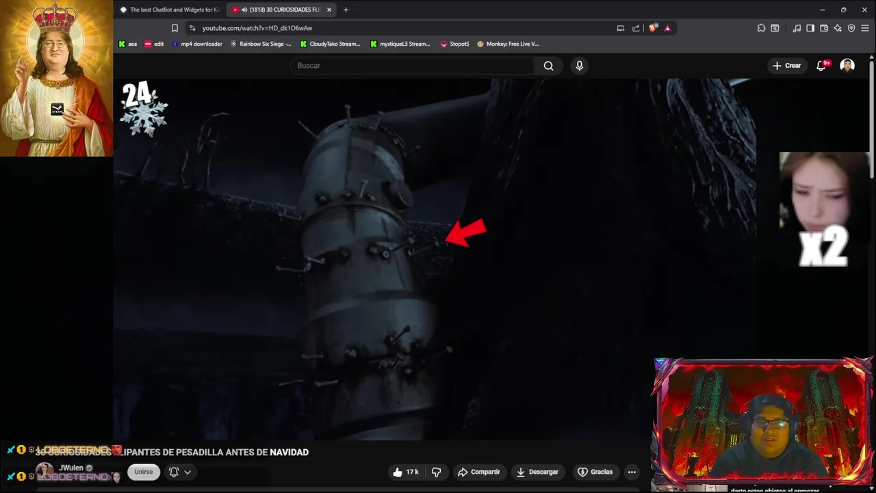
Task: Open Brave Wallet icon
Action: click(824, 28)
